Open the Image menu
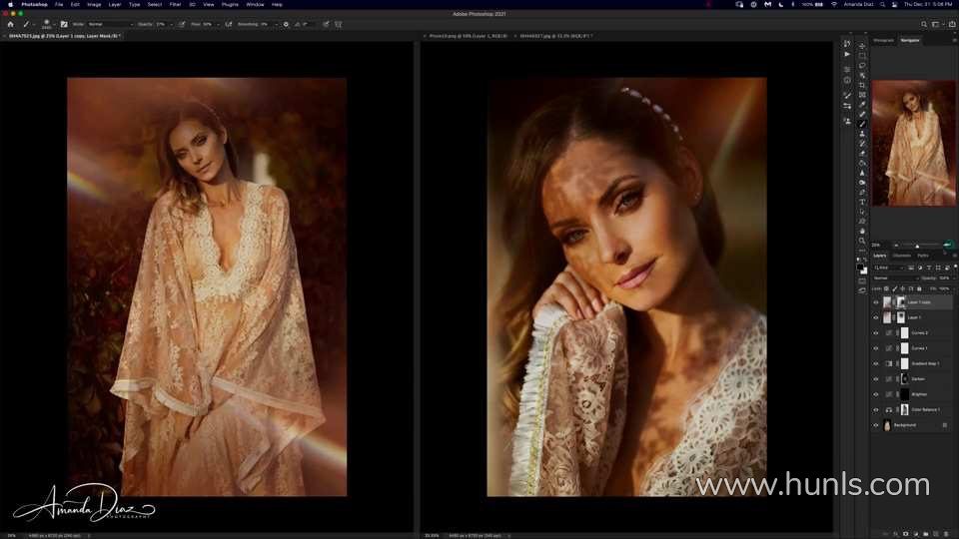 tap(94, 4)
